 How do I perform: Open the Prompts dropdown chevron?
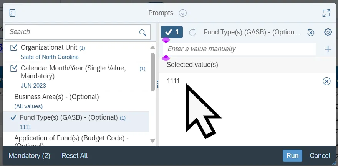(183, 13)
